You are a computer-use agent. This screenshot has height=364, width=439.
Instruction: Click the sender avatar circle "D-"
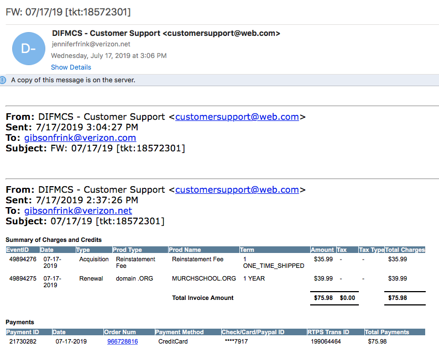(x=28, y=48)
